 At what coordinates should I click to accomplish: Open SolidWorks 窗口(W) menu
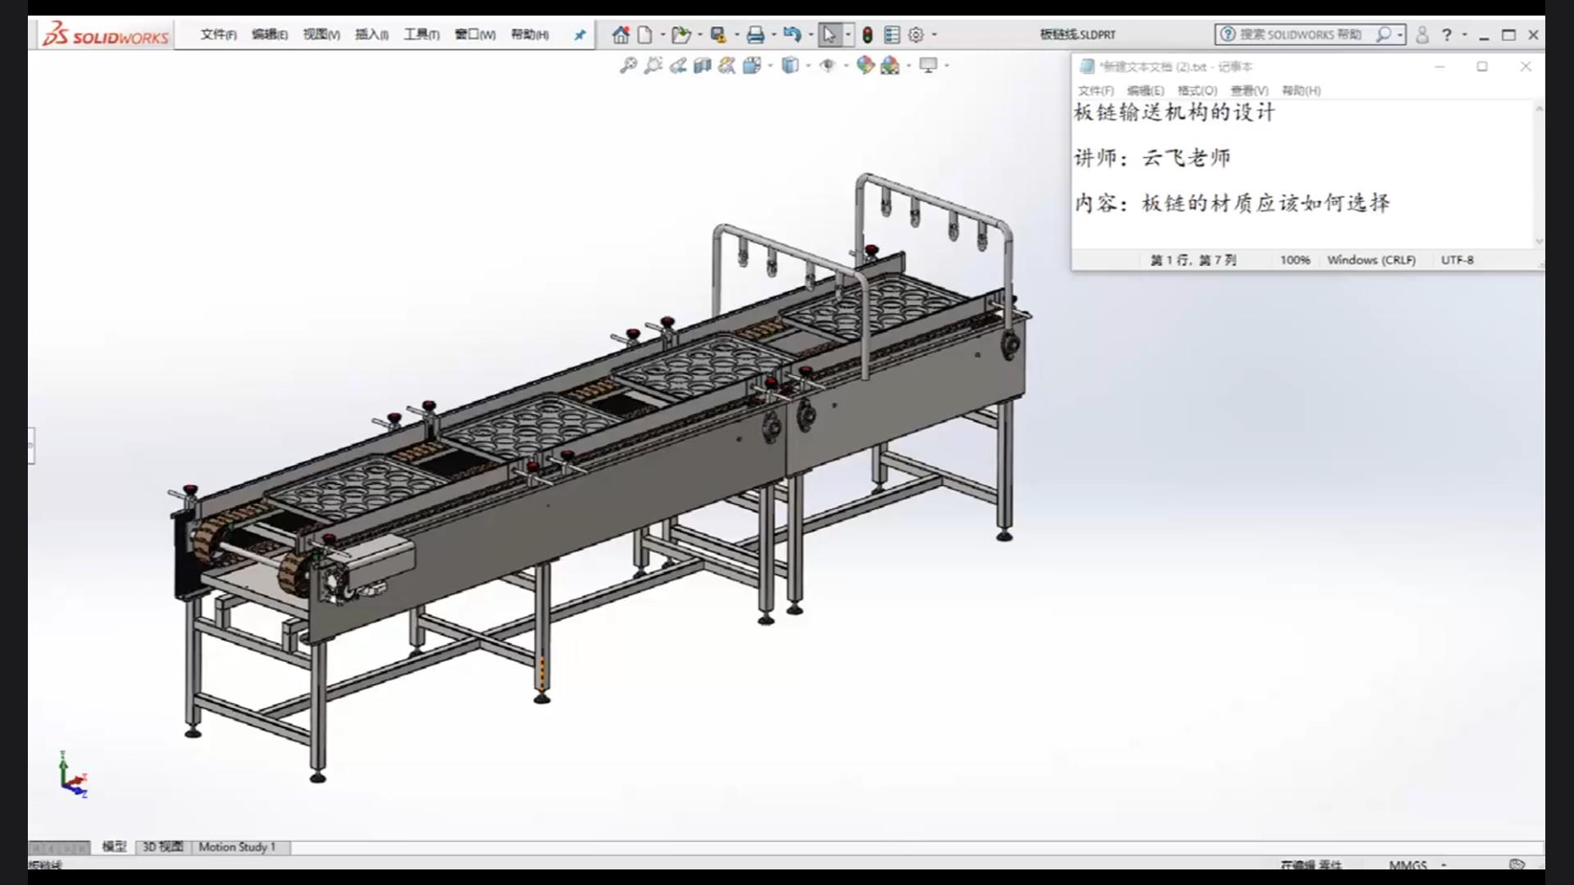(475, 34)
